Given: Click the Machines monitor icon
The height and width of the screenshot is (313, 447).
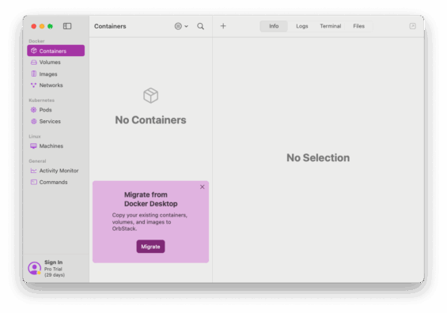Looking at the screenshot, I should pos(34,145).
